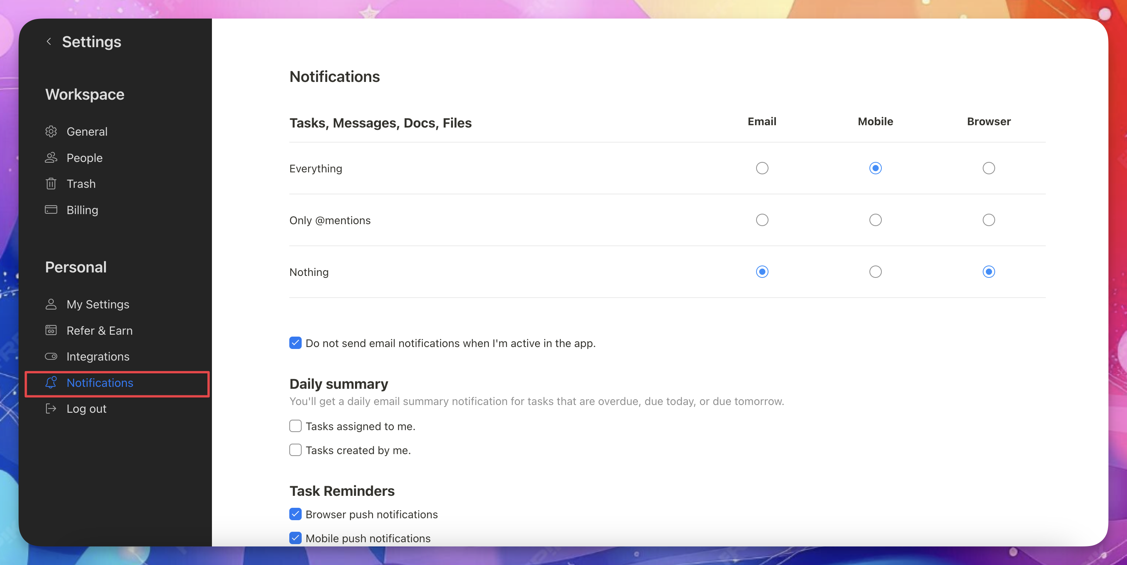Screen dimensions: 1127x565
Task: Click the General gear icon
Action: (51, 132)
